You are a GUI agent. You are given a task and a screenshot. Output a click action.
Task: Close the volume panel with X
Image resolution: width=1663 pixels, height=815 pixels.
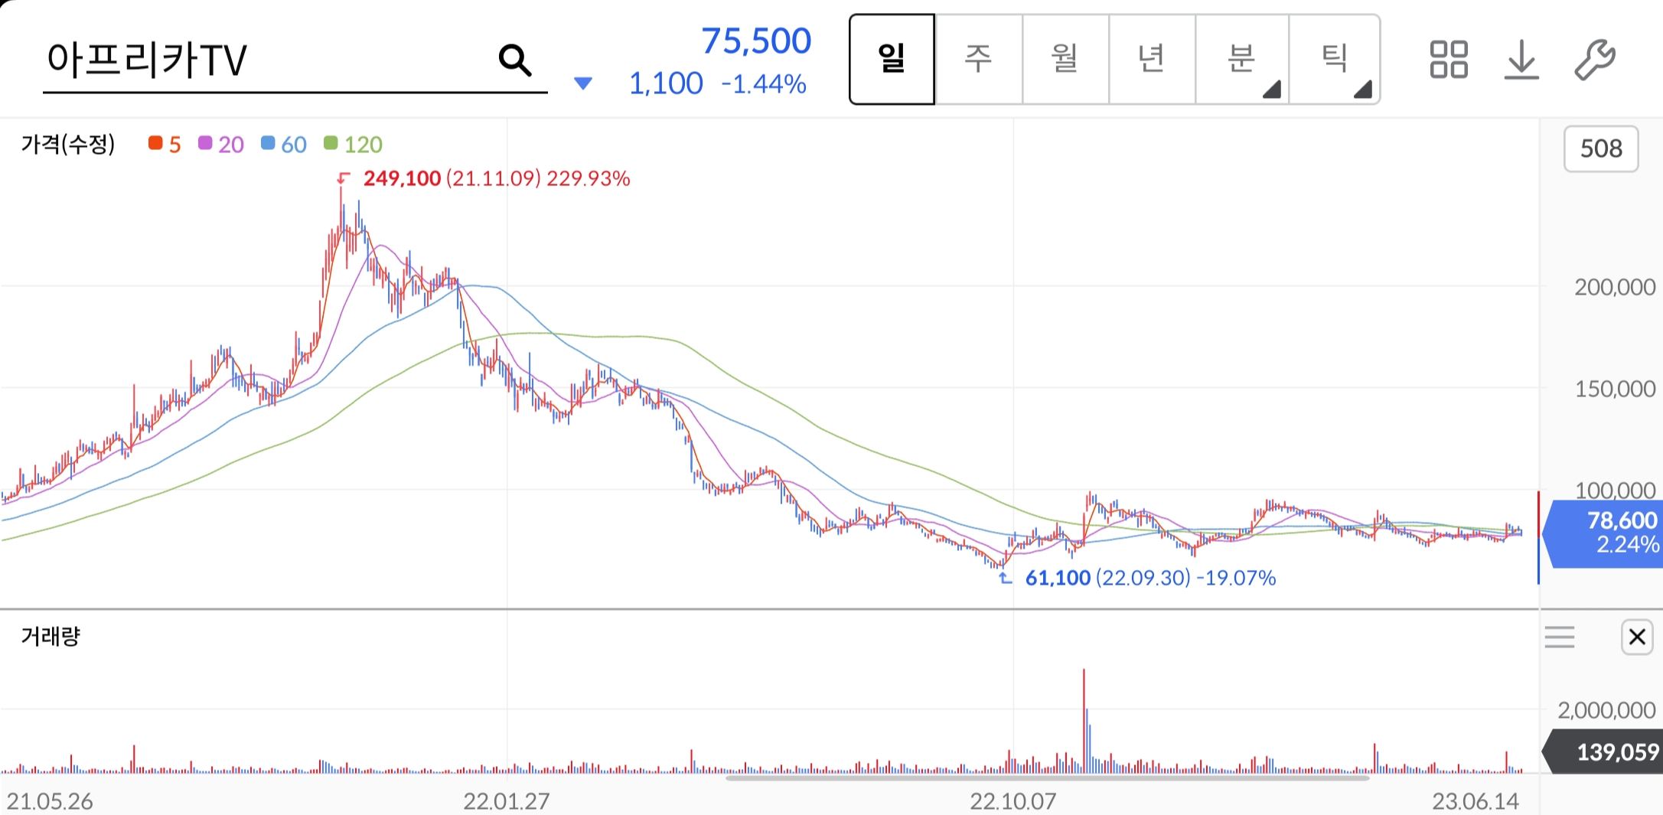[1637, 637]
